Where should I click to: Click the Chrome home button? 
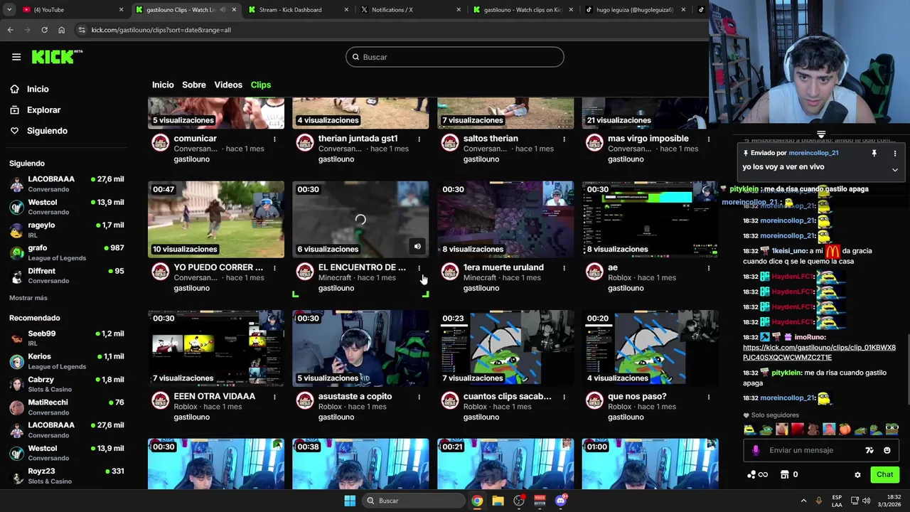click(61, 30)
